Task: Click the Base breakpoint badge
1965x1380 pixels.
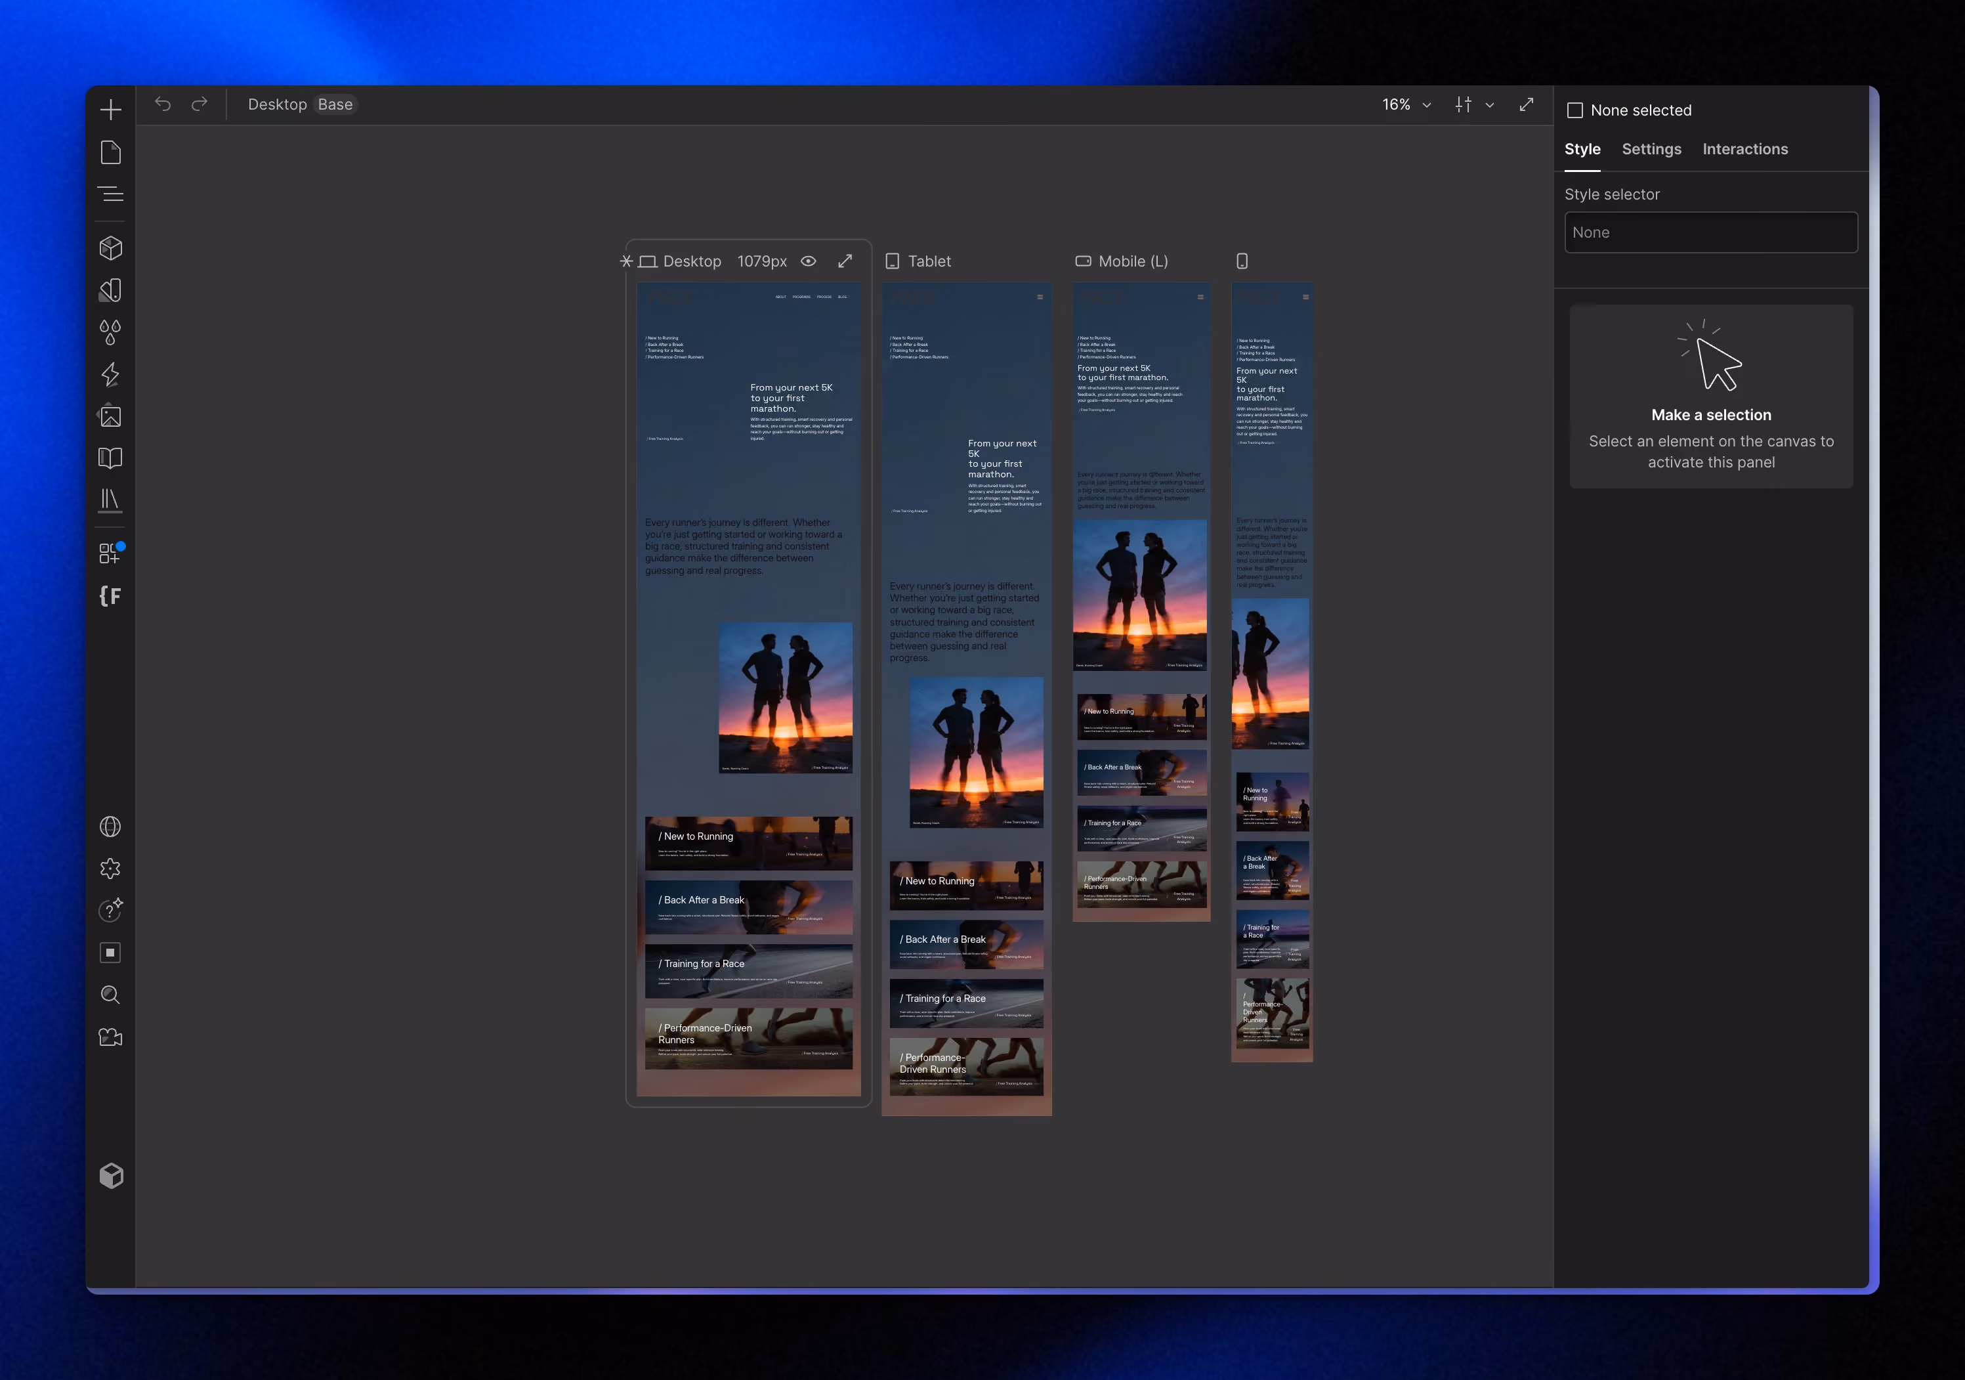Action: pos(335,104)
